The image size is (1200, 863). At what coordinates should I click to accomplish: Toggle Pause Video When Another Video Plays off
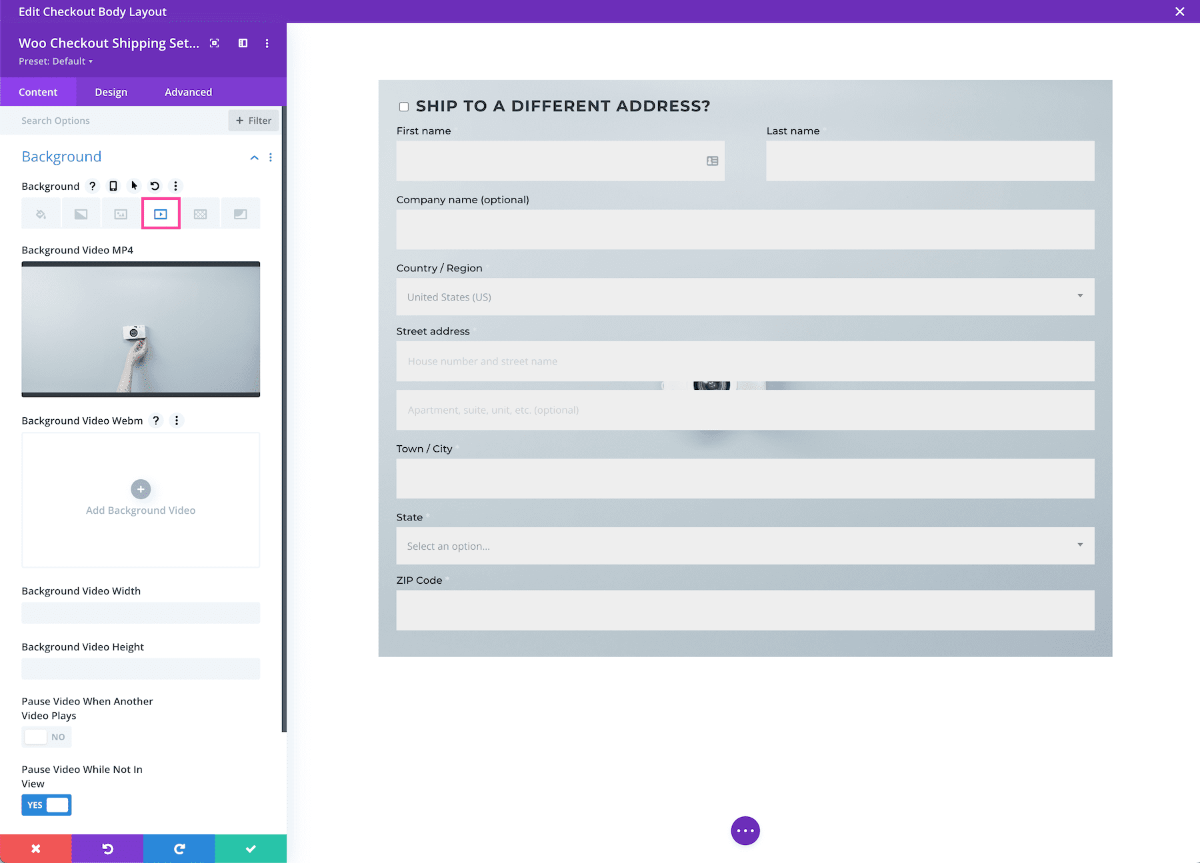coord(47,737)
